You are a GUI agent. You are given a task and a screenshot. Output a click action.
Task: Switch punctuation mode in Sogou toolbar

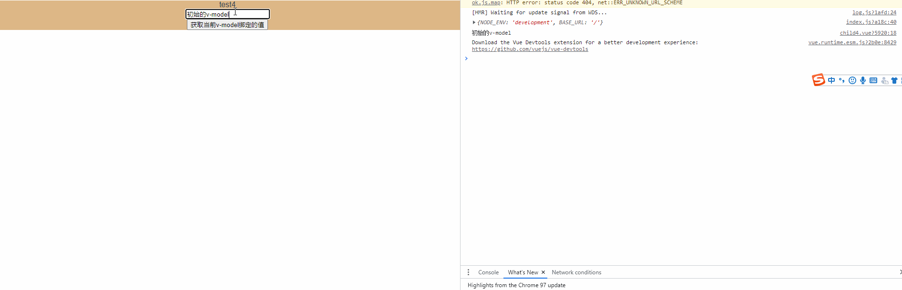[x=842, y=80]
